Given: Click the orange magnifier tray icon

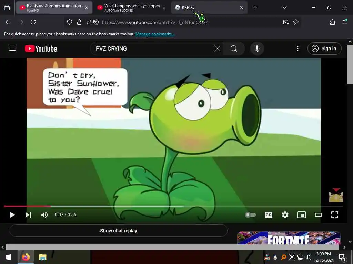Looking at the screenshot, I should click(284, 257).
